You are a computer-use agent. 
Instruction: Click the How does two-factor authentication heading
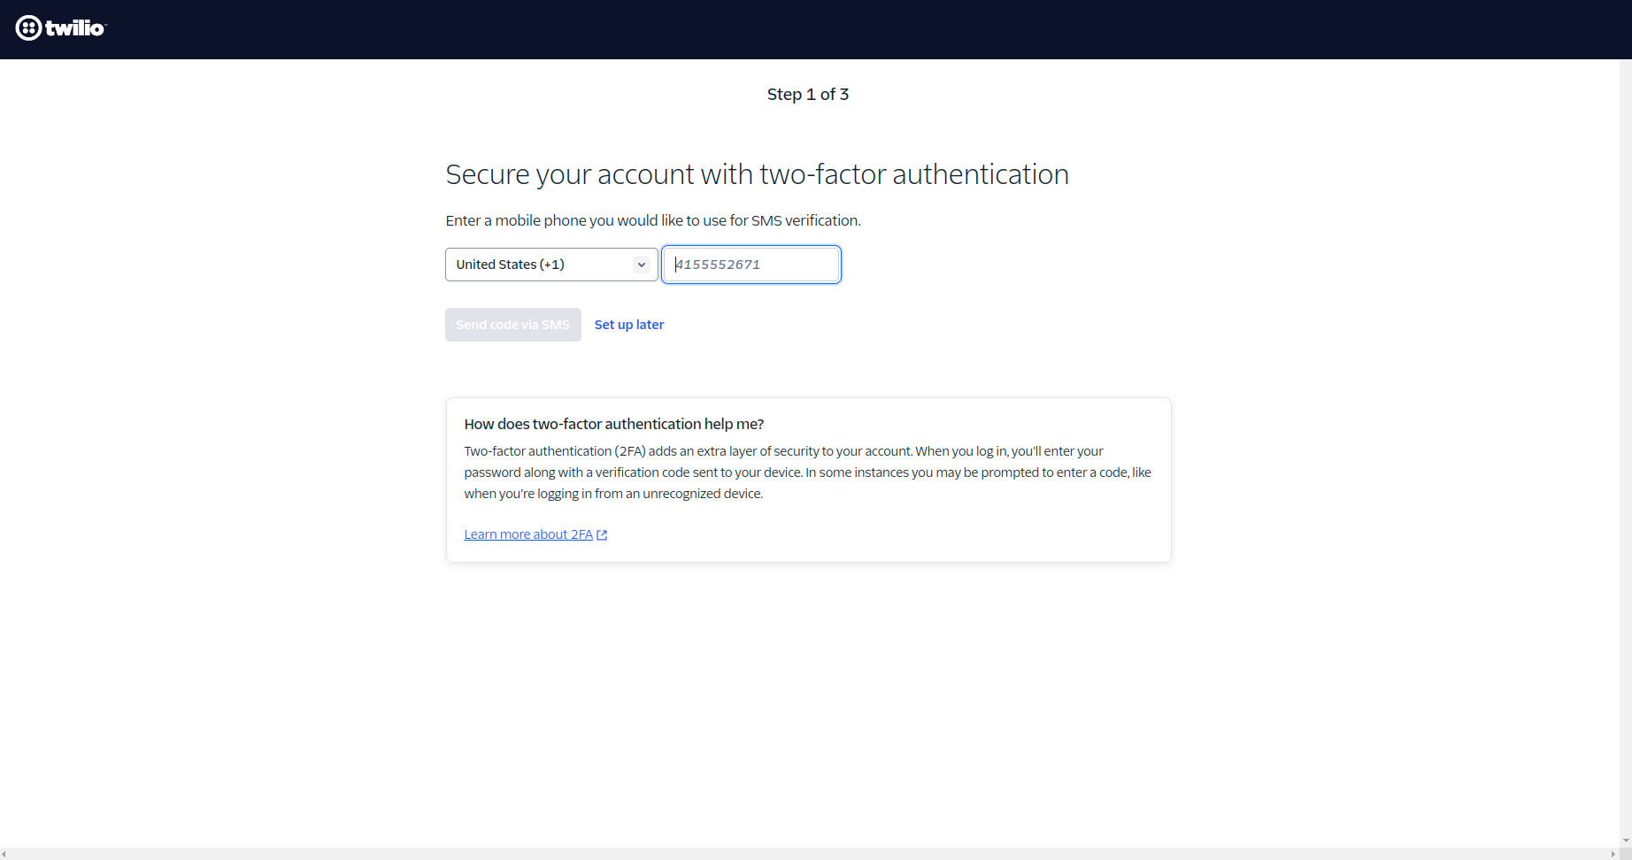click(613, 424)
